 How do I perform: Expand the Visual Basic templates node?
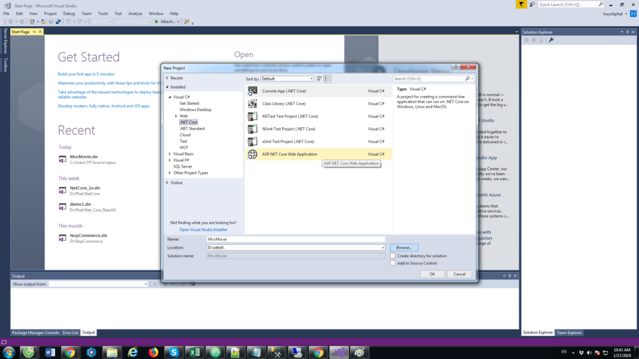[x=171, y=153]
